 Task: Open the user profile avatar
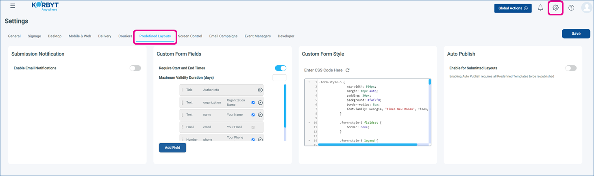click(586, 8)
